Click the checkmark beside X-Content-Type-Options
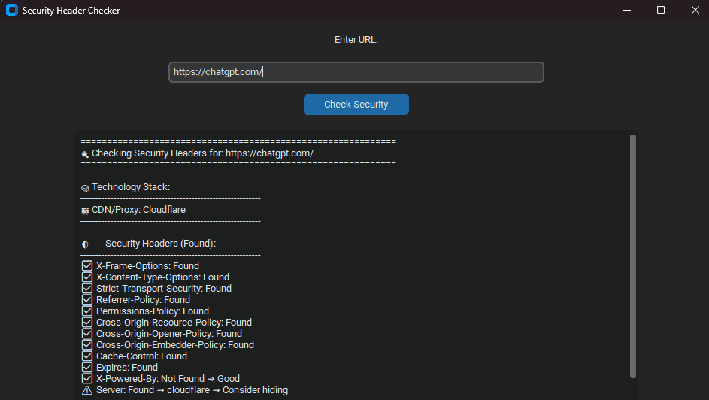 point(86,277)
